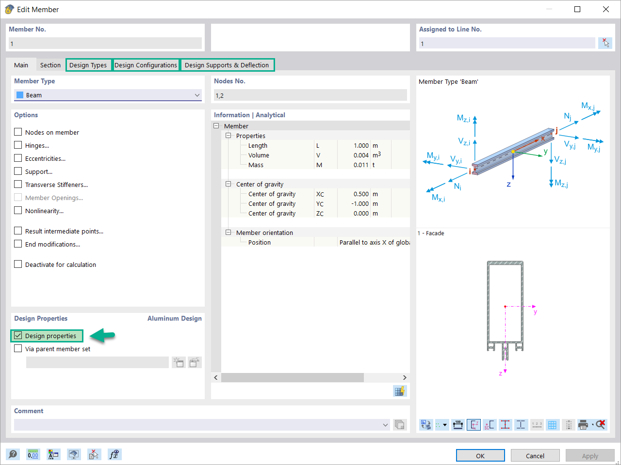
Task: Click the blue Beam color swatch
Action: (20, 95)
